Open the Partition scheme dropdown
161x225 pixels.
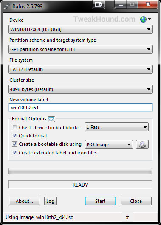pyautogui.click(x=80, y=49)
